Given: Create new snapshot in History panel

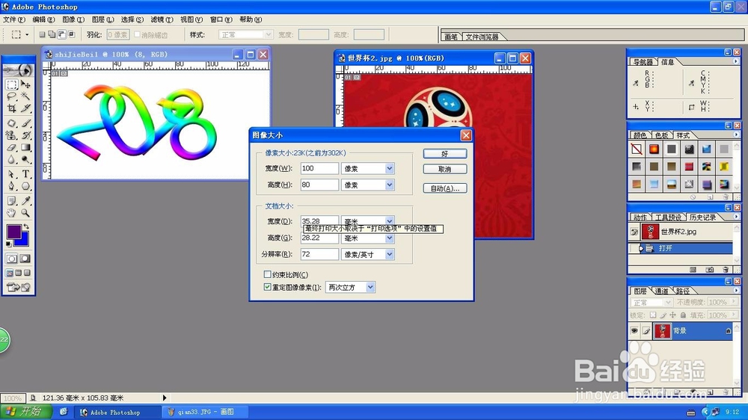Looking at the screenshot, I should [x=710, y=270].
